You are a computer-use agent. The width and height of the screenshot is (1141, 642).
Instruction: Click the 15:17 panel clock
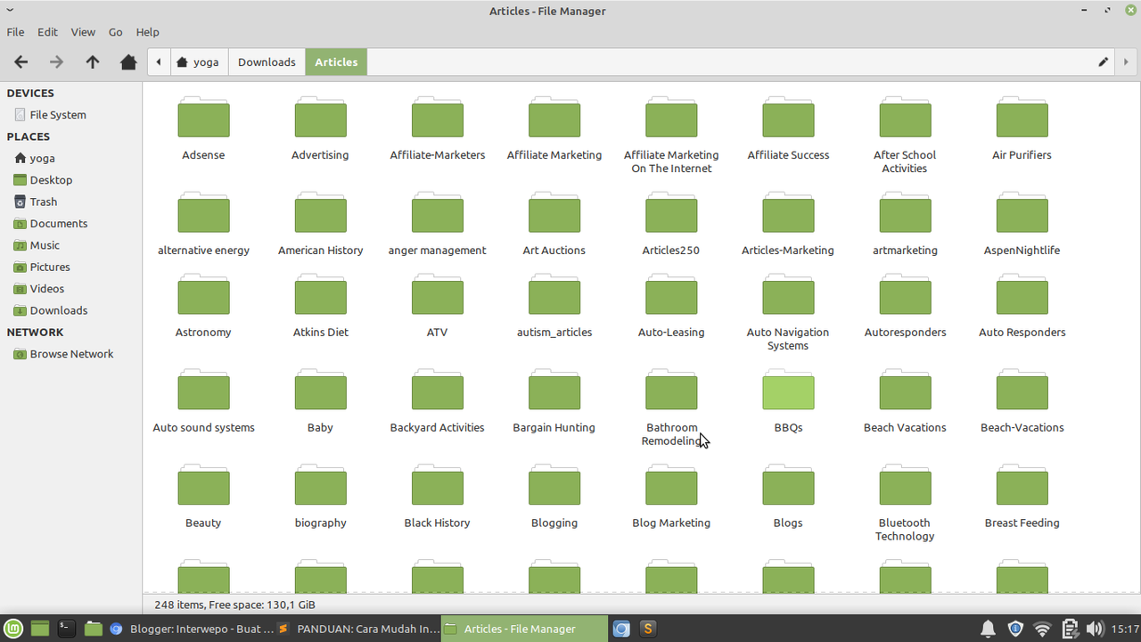[1125, 629]
